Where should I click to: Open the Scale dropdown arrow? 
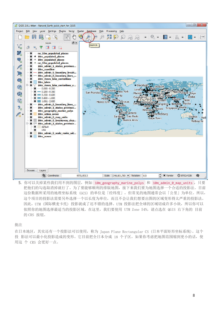[128, 176]
